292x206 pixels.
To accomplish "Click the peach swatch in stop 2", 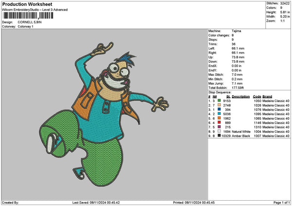I will pos(219,105).
